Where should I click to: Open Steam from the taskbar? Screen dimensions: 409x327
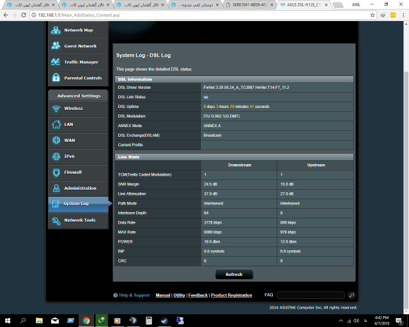(x=164, y=321)
